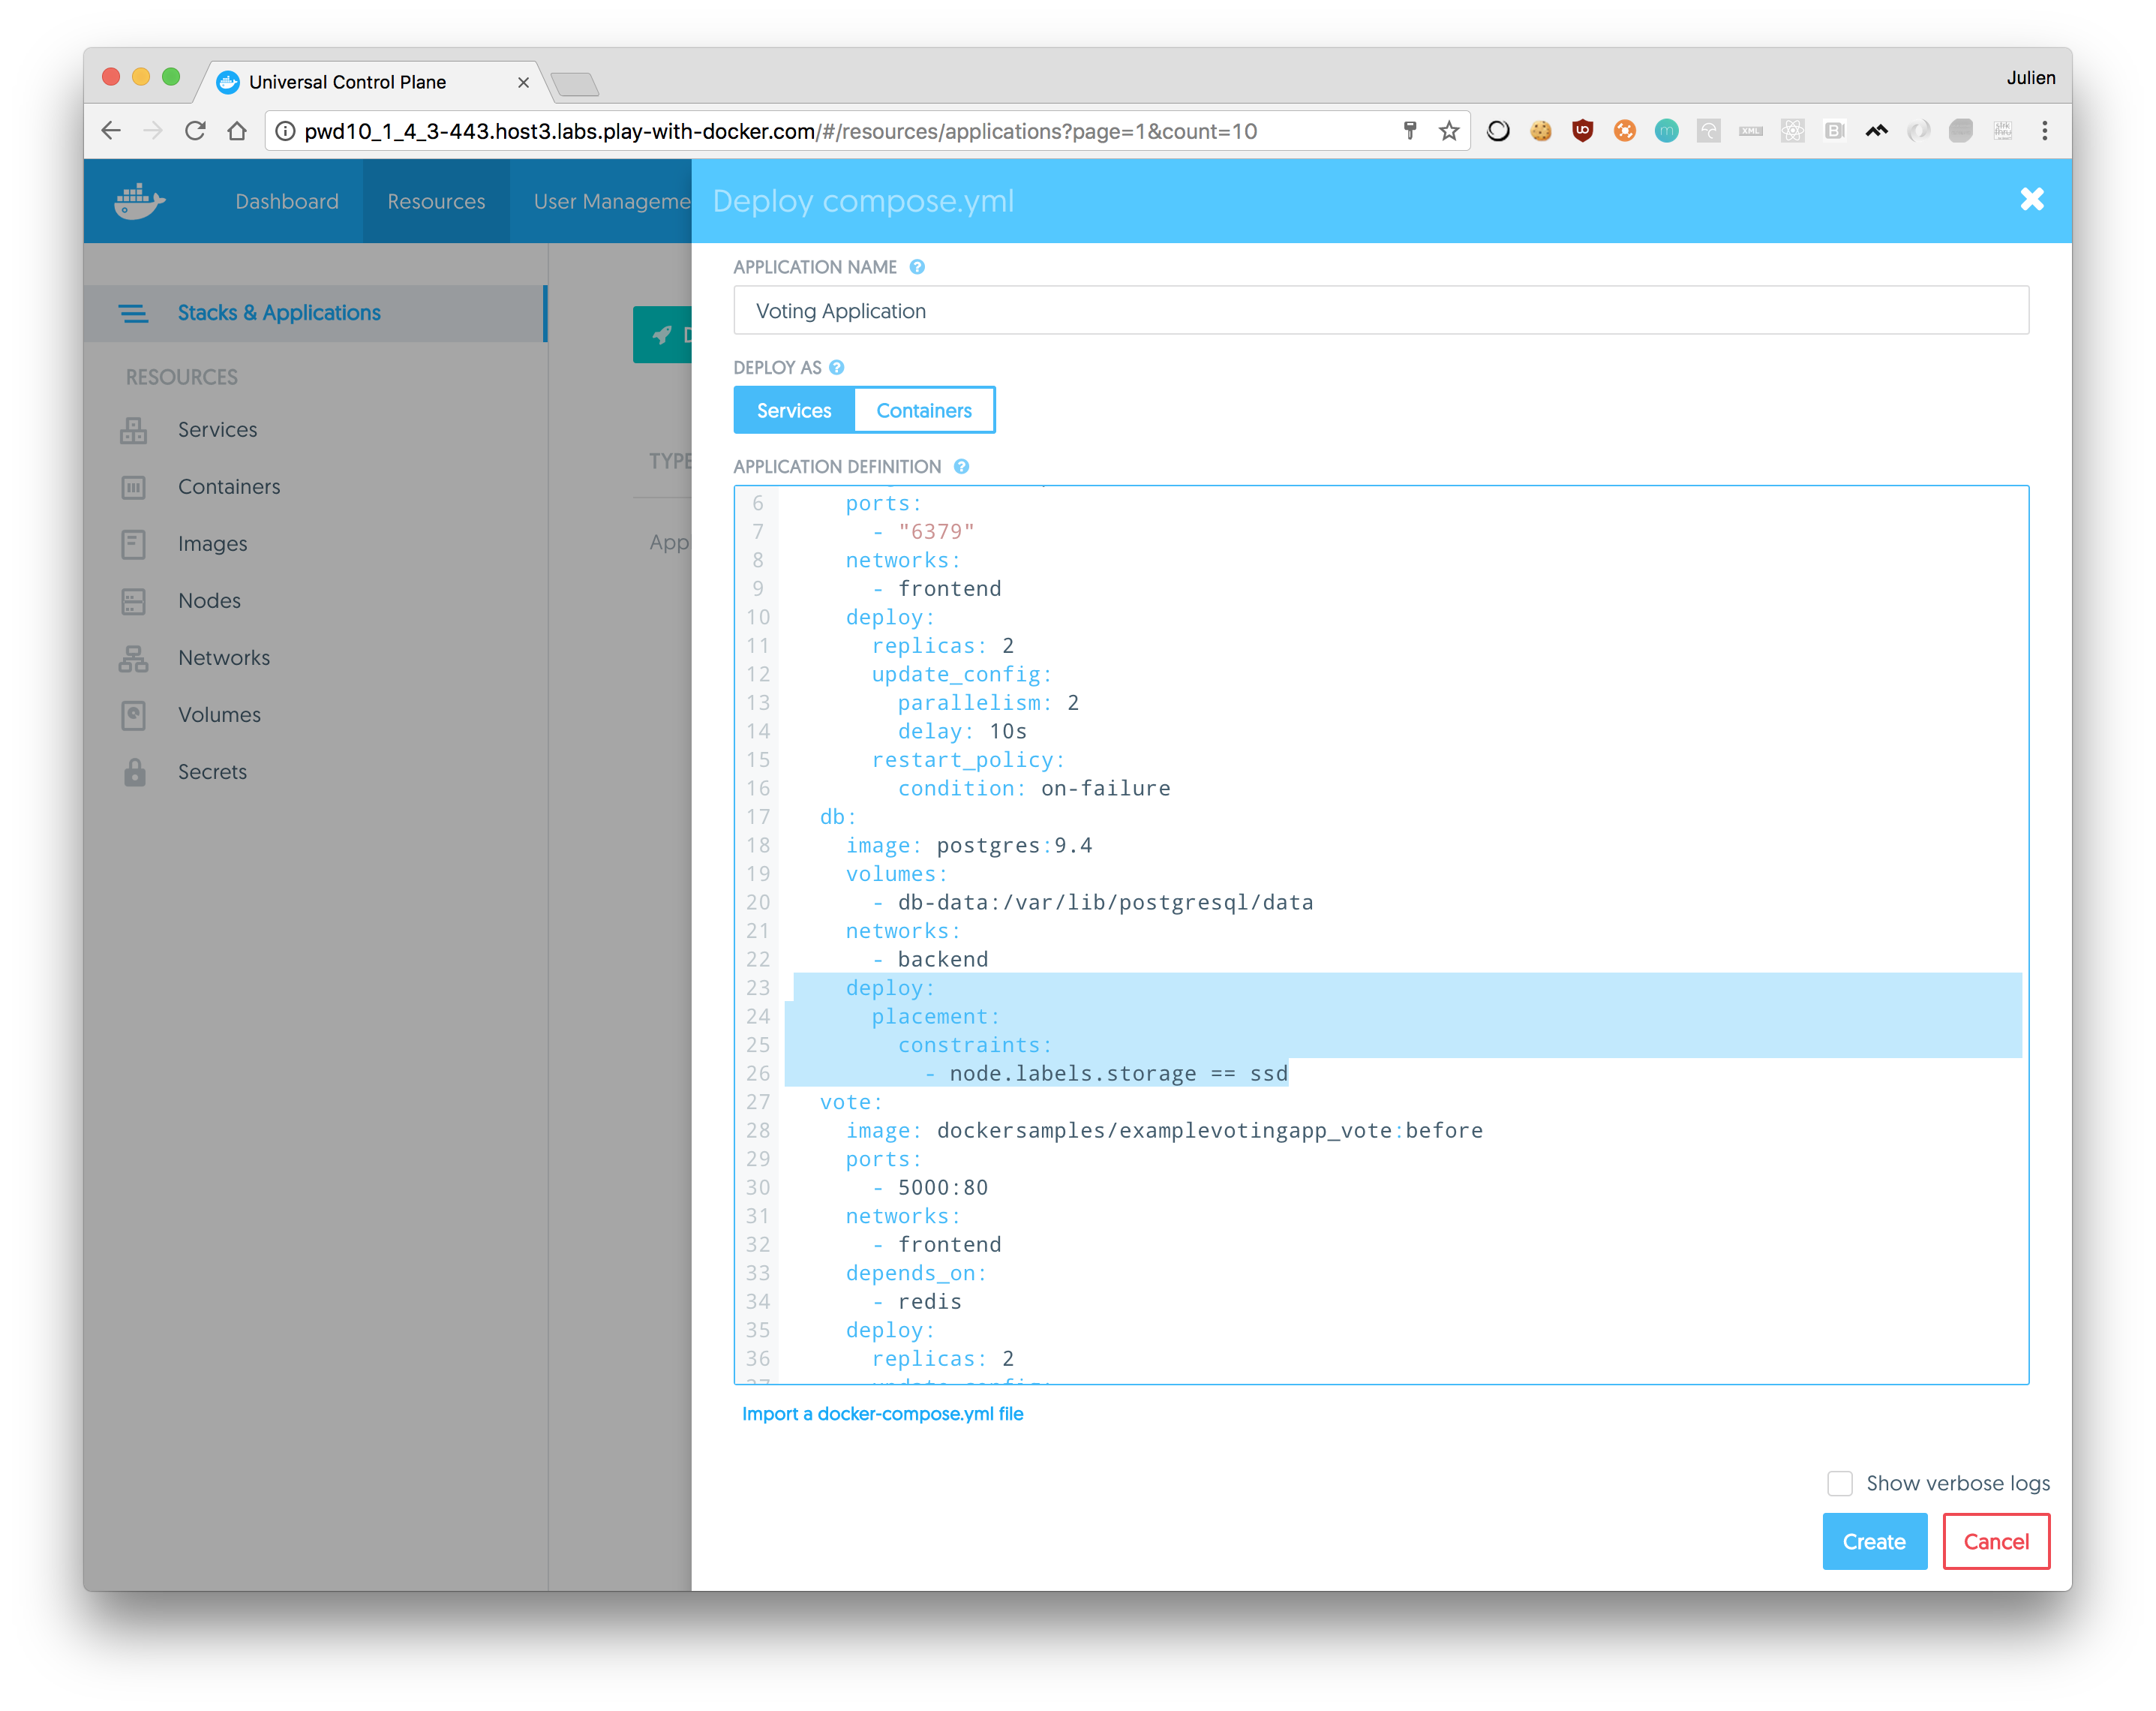Click the Nodes sidebar icon

pos(133,601)
